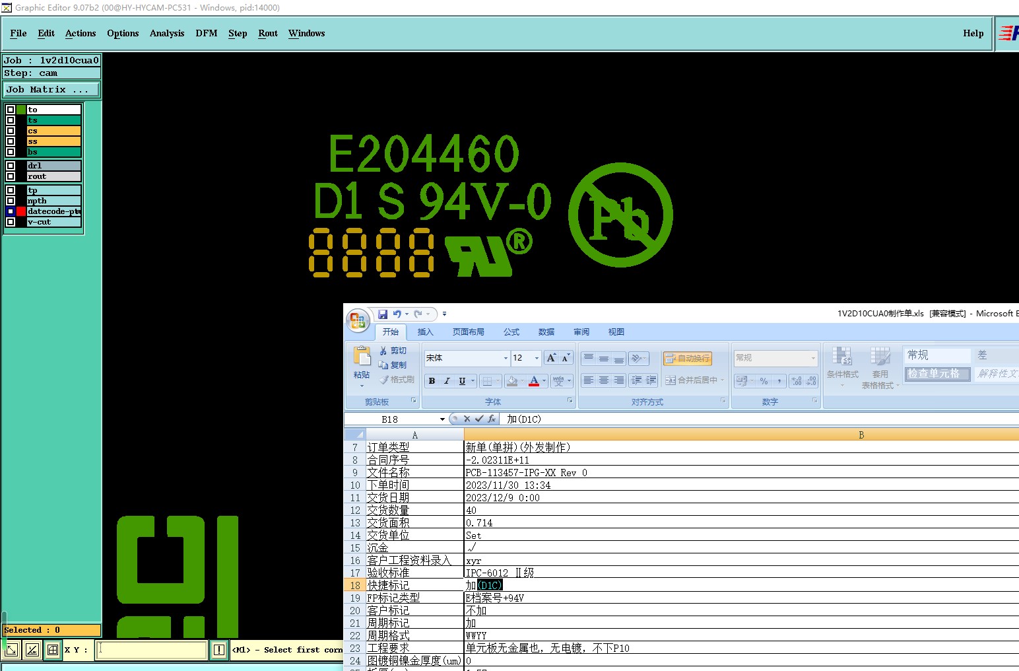Open the number format 常规 dropdown
1019x671 pixels.
813,358
